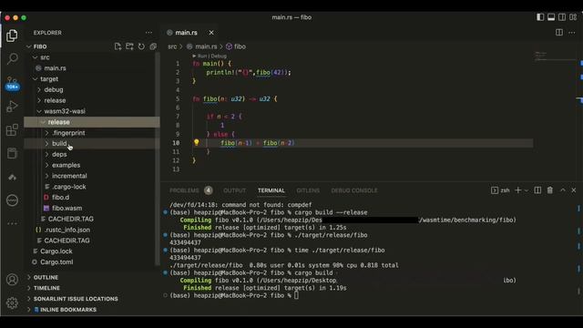Open fibo.d file in explorer

click(x=60, y=198)
